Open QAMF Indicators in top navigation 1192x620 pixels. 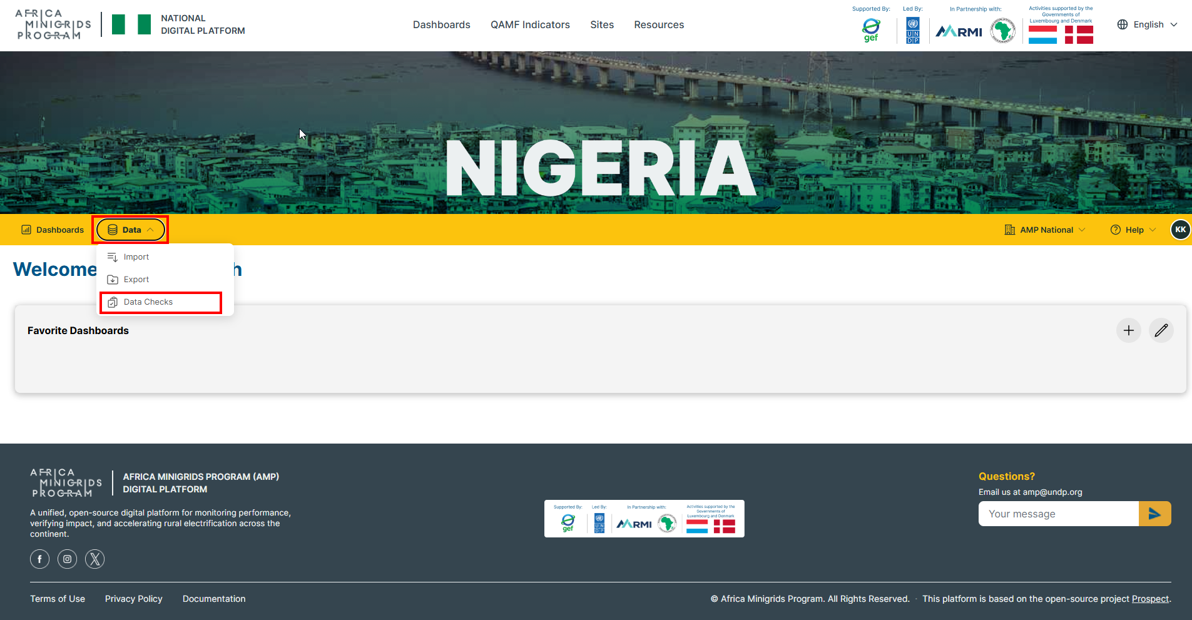(x=530, y=24)
